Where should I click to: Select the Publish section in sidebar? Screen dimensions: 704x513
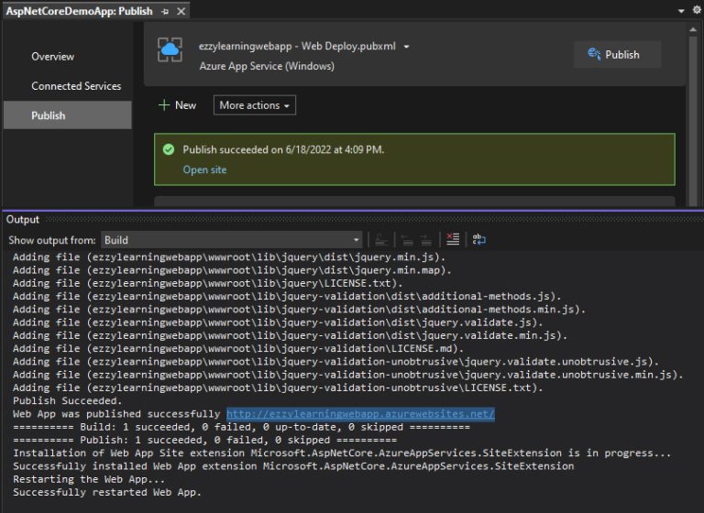click(49, 115)
